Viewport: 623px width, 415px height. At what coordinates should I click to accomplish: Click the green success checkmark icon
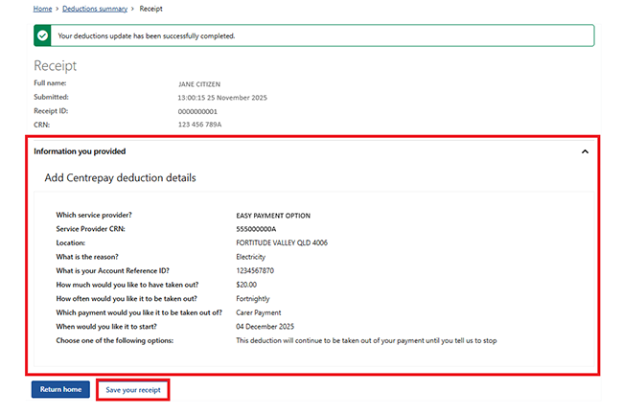(43, 35)
